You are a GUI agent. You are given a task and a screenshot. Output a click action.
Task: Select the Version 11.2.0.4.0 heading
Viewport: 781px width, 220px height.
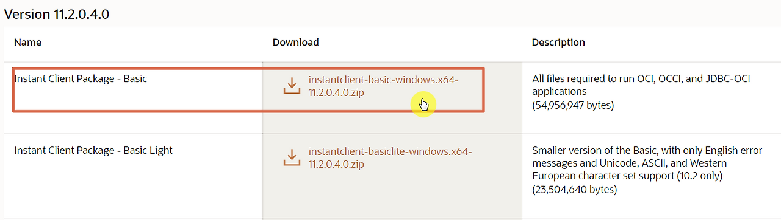click(57, 14)
